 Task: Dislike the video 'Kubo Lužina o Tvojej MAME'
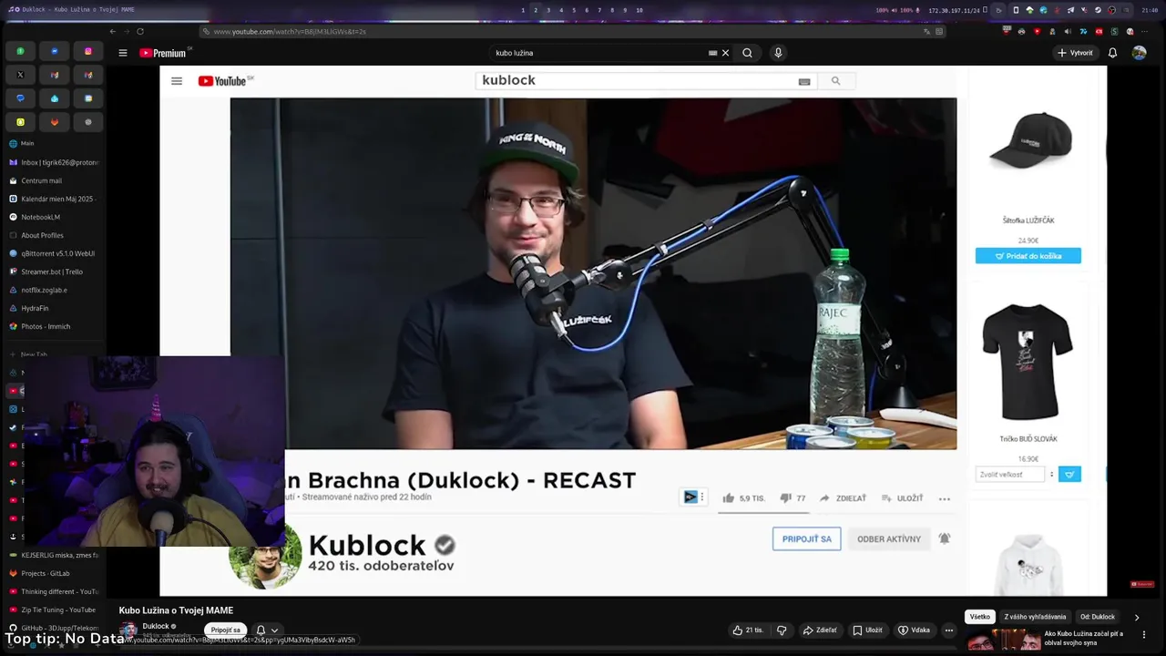[782, 630]
